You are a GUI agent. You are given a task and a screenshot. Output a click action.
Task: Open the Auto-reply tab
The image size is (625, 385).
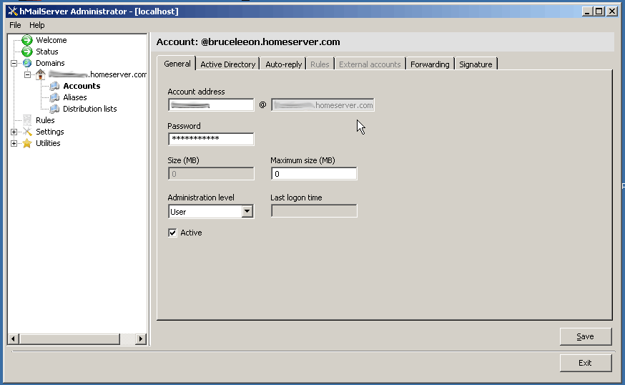tap(283, 64)
